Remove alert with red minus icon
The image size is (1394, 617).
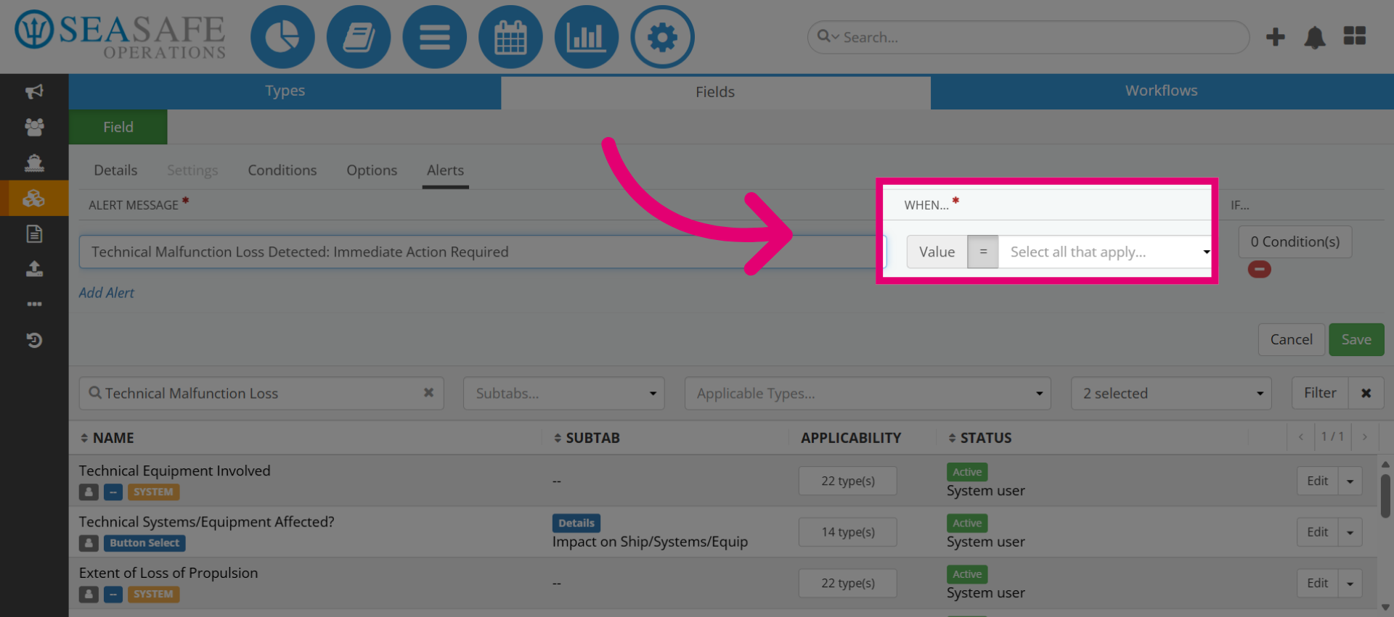(x=1259, y=270)
